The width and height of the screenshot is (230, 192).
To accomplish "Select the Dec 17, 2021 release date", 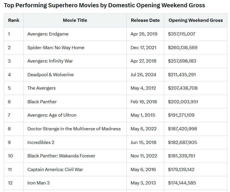I will pyautogui.click(x=144, y=48).
